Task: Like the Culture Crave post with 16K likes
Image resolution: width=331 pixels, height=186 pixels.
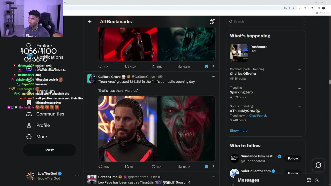Action: [156, 167]
